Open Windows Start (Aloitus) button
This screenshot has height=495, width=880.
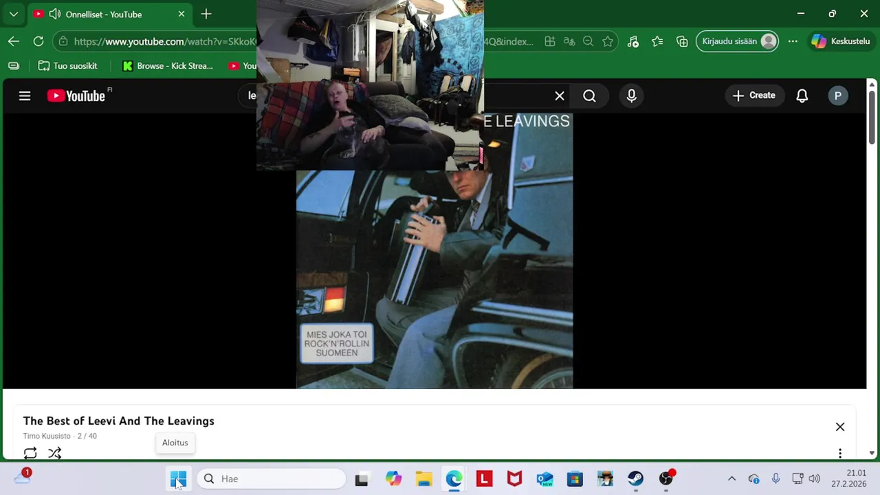click(178, 478)
